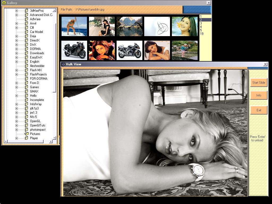Click the Games folder icon
The width and height of the screenshot is (272, 204).
click(x=27, y=87)
